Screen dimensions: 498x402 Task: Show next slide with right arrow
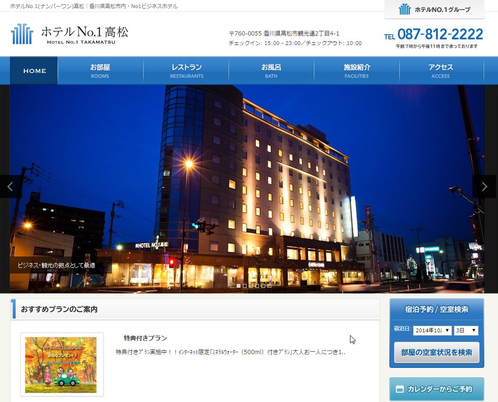click(484, 186)
